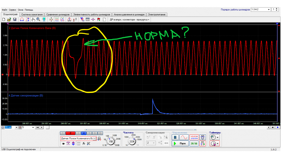
Task: Click the notes page icon
Action: pyautogui.click(x=104, y=20)
